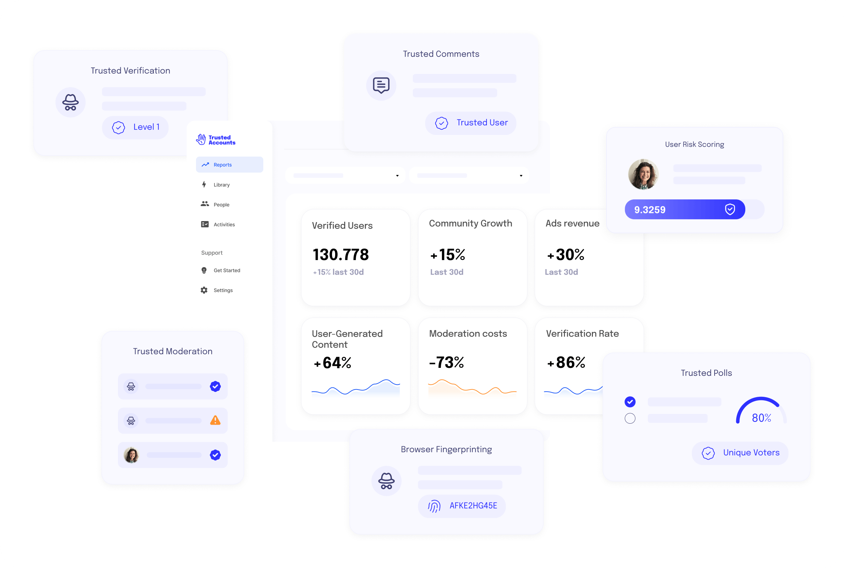
Task: Click the incognito icon in Trusted Verification card
Action: (x=70, y=103)
